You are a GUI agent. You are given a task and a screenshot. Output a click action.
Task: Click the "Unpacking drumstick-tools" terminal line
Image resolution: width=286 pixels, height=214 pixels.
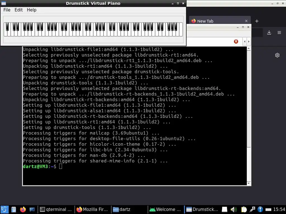point(85,83)
